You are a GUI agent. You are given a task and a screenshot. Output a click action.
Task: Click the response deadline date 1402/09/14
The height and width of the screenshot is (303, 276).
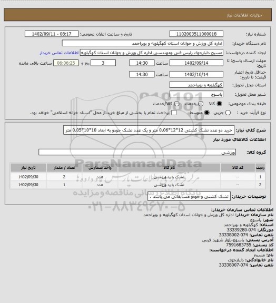196,63
